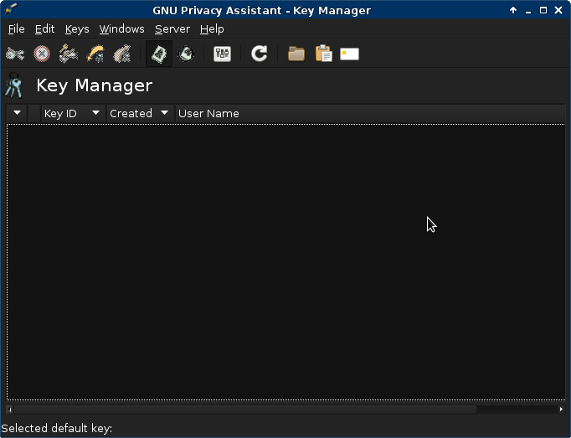Viewport: 571px width, 438px height.
Task: Maximize the Key Manager window
Action: tap(543, 10)
